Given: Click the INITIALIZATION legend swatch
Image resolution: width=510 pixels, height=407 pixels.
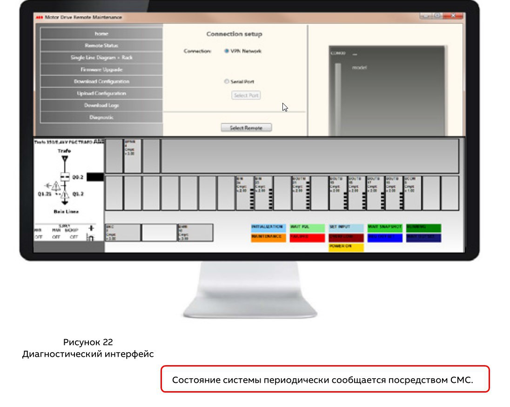Looking at the screenshot, I should [x=268, y=228].
